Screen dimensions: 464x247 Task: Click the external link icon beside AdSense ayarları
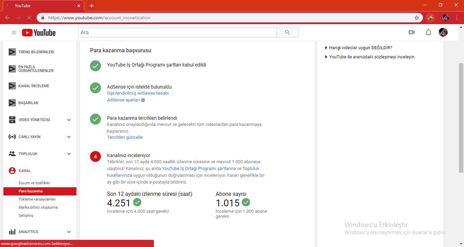tap(143, 100)
